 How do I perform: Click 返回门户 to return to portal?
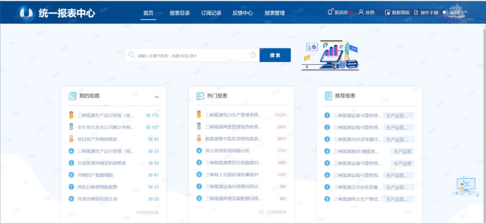[x=454, y=13]
